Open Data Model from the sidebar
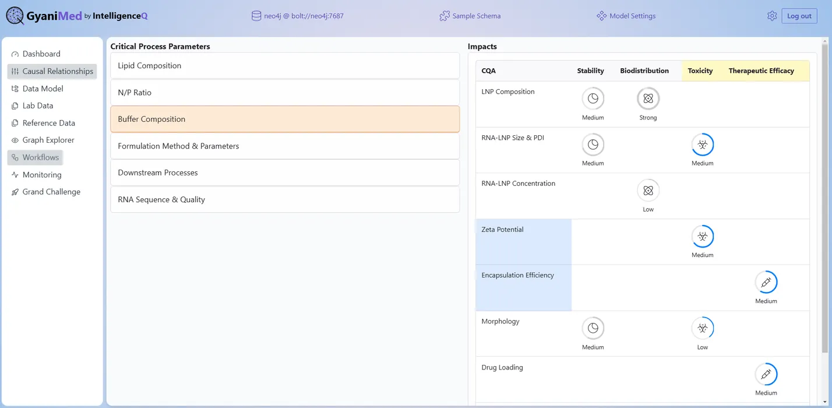The height and width of the screenshot is (408, 832). click(x=43, y=88)
